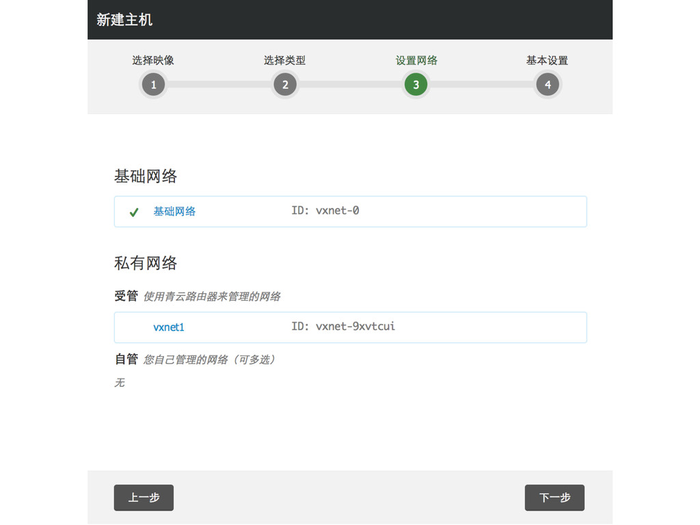Click the 无 placeholder text
Image resolution: width=700 pixels, height=525 pixels.
(120, 383)
